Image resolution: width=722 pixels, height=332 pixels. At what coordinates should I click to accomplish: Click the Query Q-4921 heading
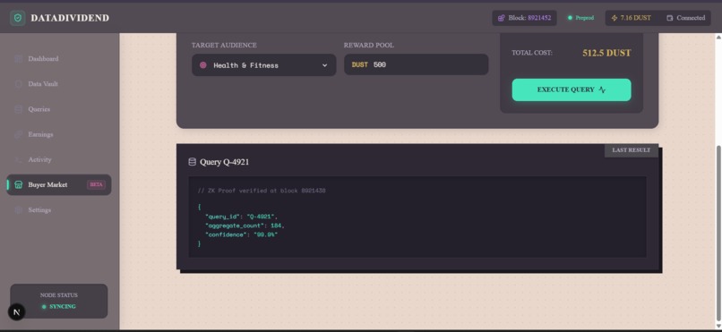[x=224, y=162]
